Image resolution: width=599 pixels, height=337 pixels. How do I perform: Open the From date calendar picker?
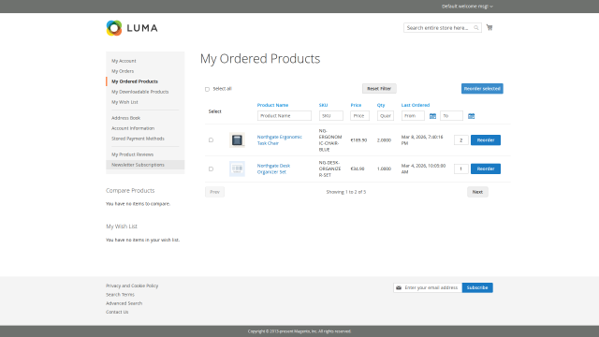pyautogui.click(x=432, y=116)
